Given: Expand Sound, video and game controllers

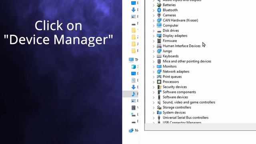Looking at the screenshot, I should pyautogui.click(x=154, y=102).
